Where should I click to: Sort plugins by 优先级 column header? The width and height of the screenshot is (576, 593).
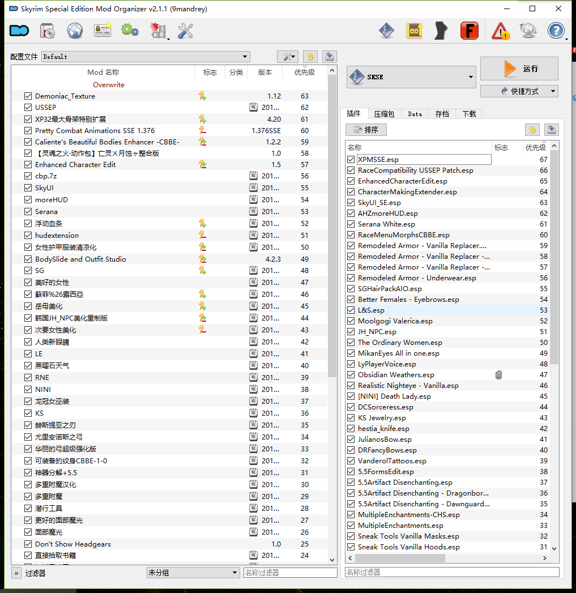(536, 147)
